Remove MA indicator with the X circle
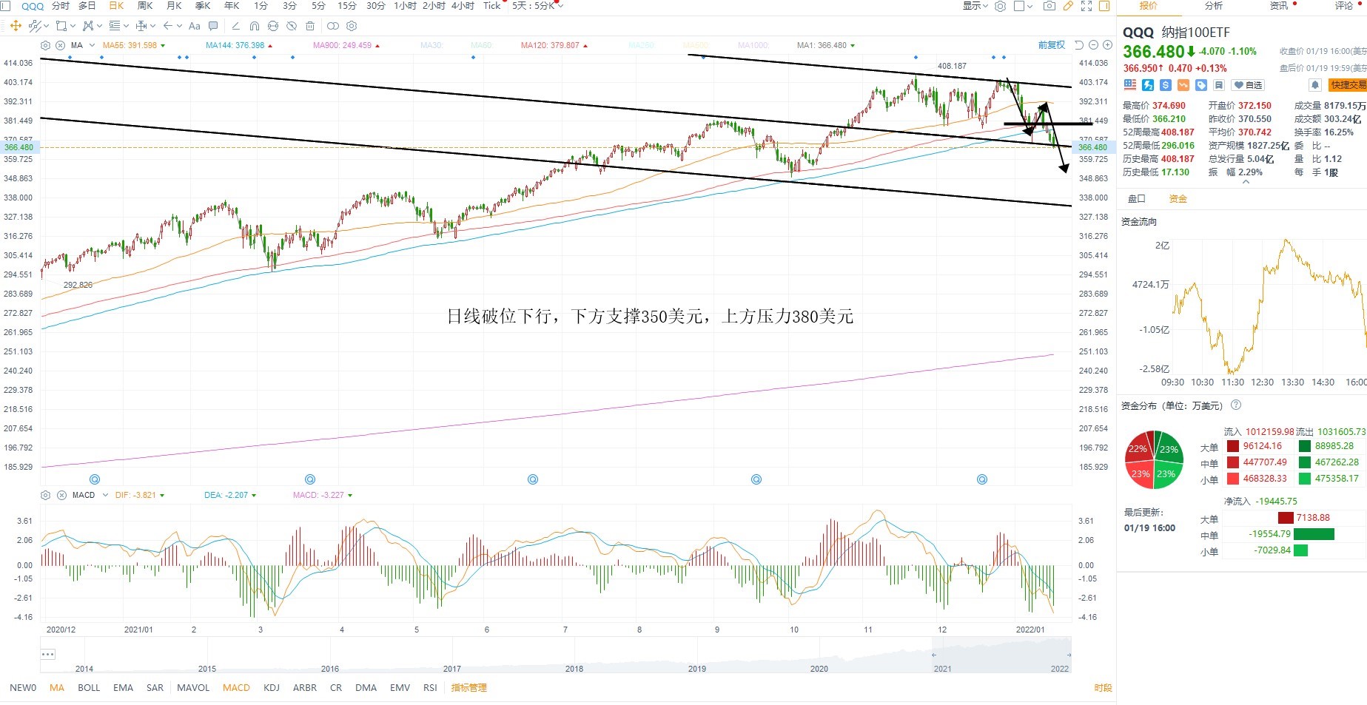This screenshot has width=1367, height=705. pos(61,45)
